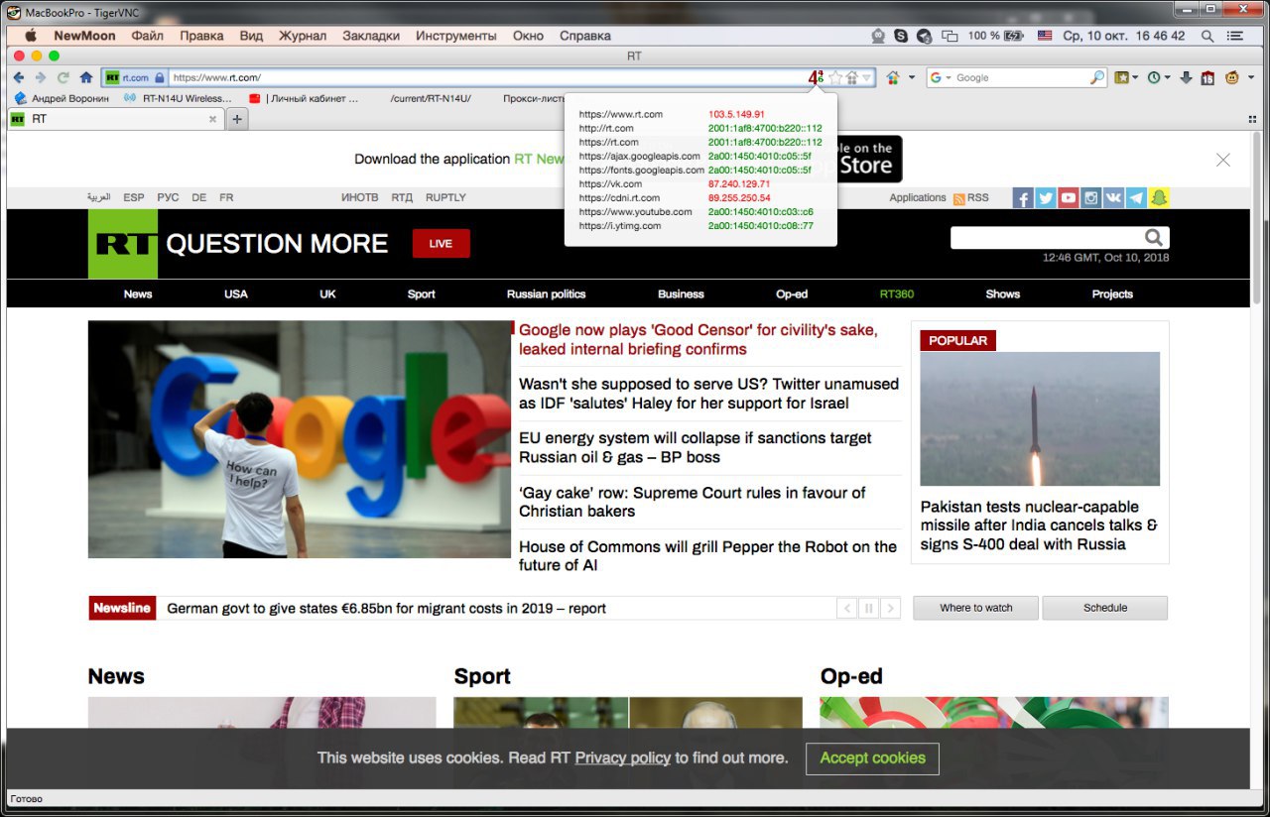
Task: Open the RT-N14U Wireless bookmark
Action: [178, 98]
